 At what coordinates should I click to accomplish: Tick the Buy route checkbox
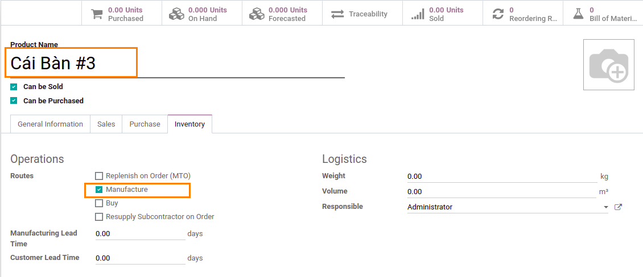coord(99,203)
